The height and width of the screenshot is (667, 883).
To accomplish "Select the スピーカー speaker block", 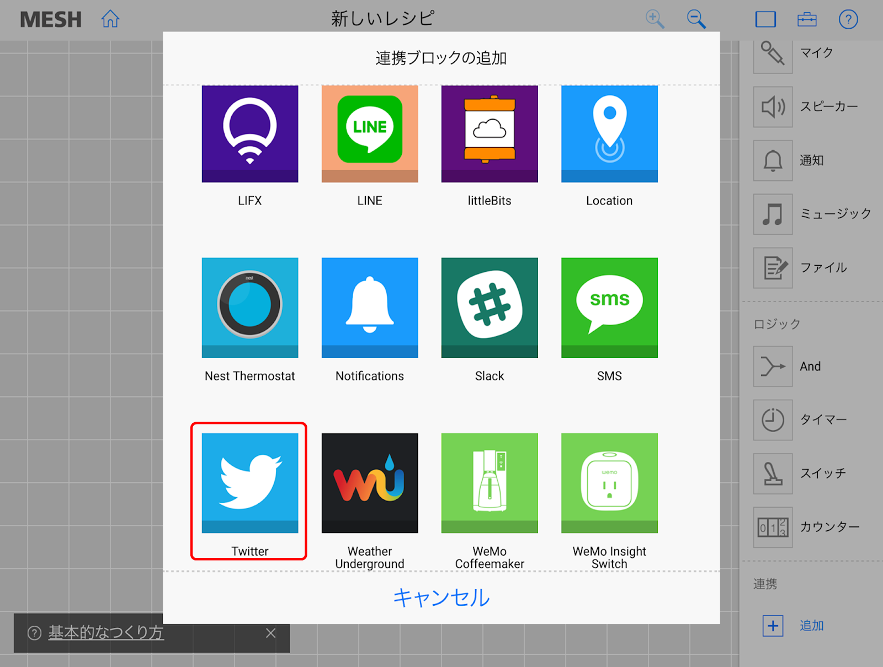I will [773, 107].
